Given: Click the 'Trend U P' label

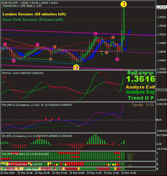Looking at the screenshot, I should click(x=141, y=98).
